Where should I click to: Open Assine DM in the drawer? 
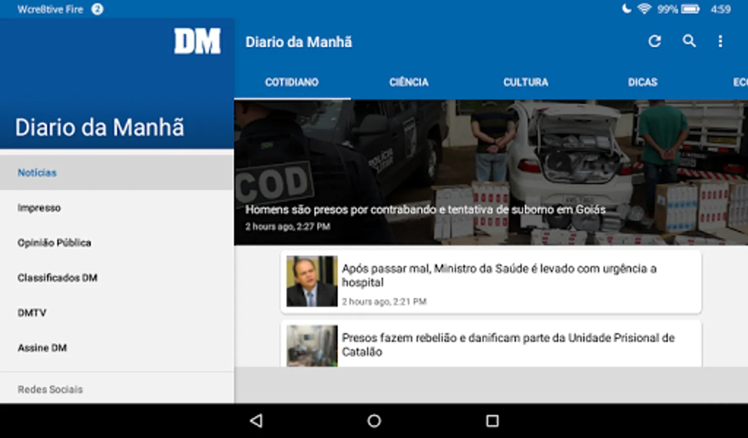[117, 348]
